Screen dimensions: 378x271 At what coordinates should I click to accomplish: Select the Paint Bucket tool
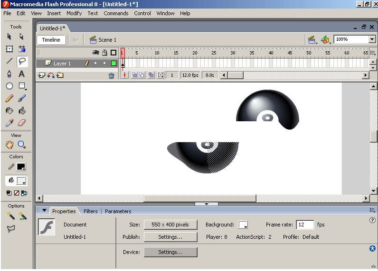click(x=22, y=110)
